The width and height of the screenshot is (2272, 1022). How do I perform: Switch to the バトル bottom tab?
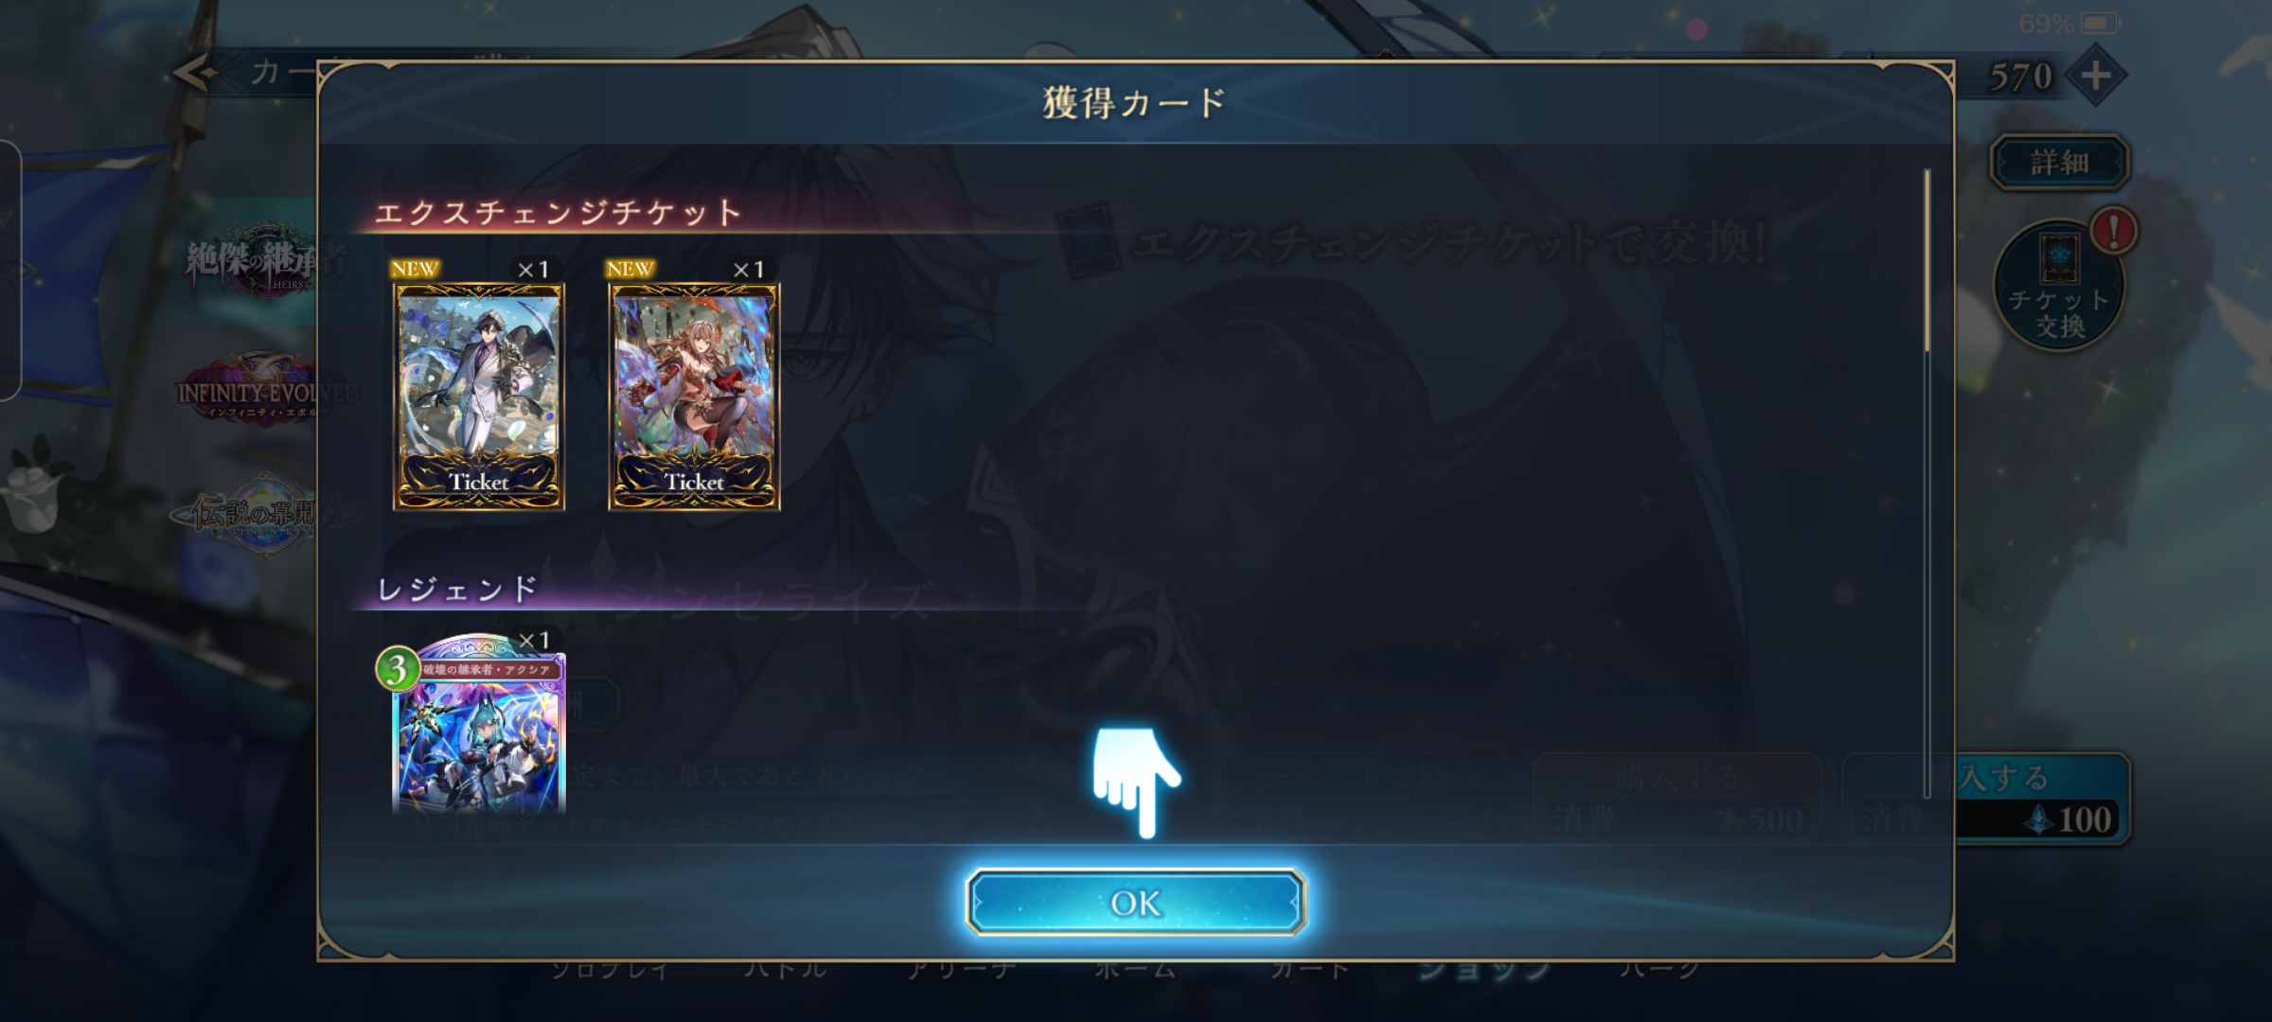coord(785,970)
